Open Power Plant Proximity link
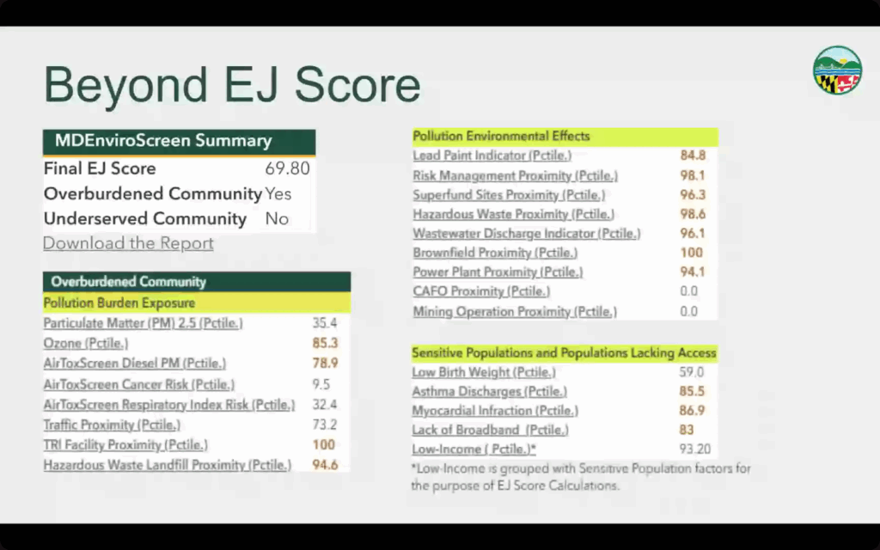This screenshot has width=880, height=550. tap(498, 272)
